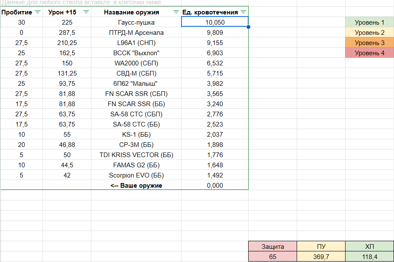Select the <-- Ваше оружие cell
The width and height of the screenshot is (394, 262).
pyautogui.click(x=136, y=186)
